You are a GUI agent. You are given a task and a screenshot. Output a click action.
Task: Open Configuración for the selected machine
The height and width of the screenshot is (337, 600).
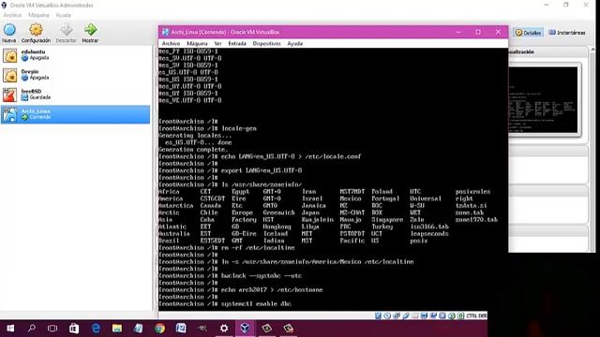pos(36,34)
